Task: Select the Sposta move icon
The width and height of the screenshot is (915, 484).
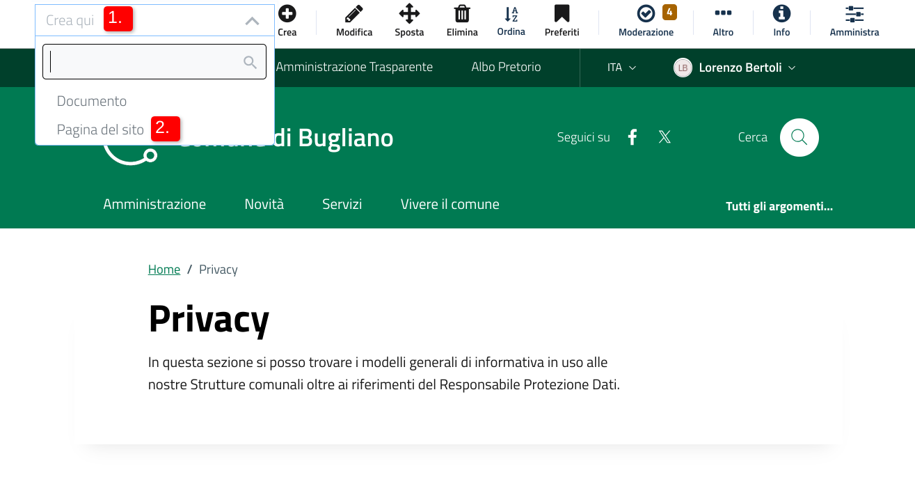Action: [409, 14]
